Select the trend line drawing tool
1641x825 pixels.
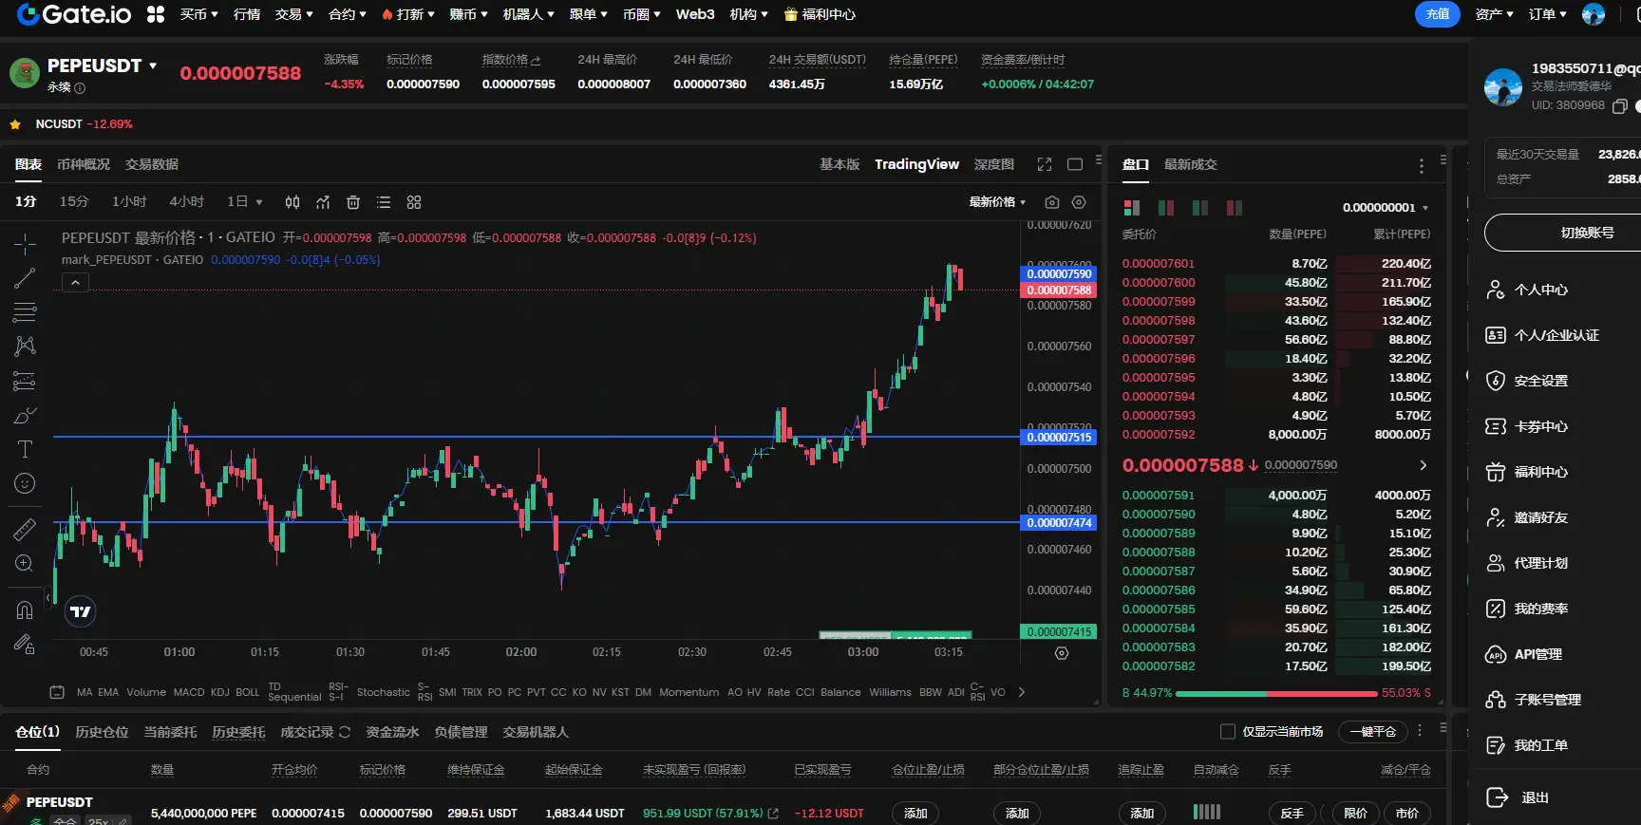click(25, 278)
